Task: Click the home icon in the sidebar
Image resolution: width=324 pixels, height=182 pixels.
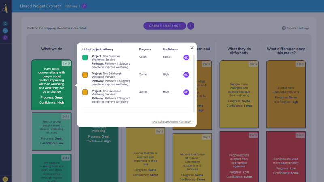Action: click(x=5, y=24)
